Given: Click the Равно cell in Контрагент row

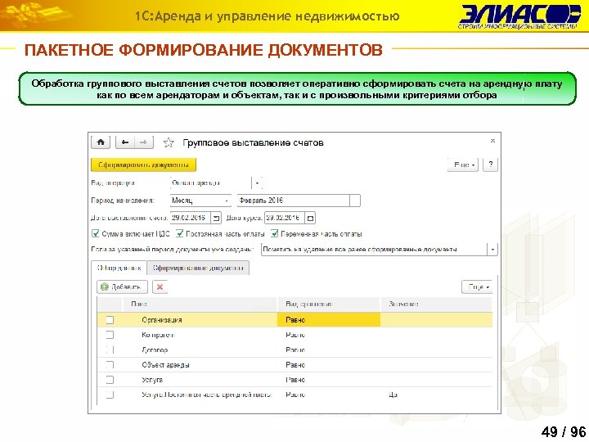Looking at the screenshot, I should tap(329, 335).
